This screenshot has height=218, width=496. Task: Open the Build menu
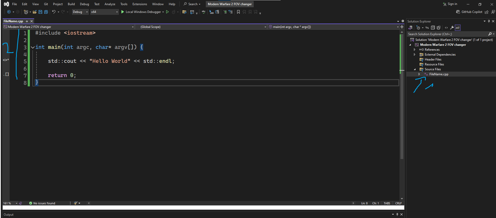click(x=71, y=4)
